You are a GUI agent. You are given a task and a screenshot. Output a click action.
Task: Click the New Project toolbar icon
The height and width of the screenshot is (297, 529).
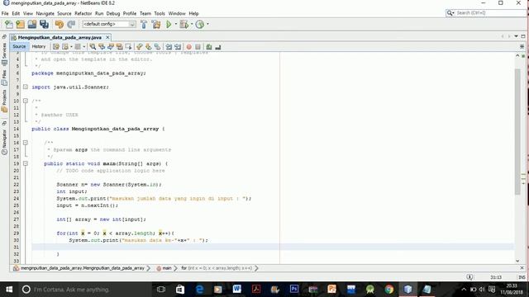[x=20, y=24]
